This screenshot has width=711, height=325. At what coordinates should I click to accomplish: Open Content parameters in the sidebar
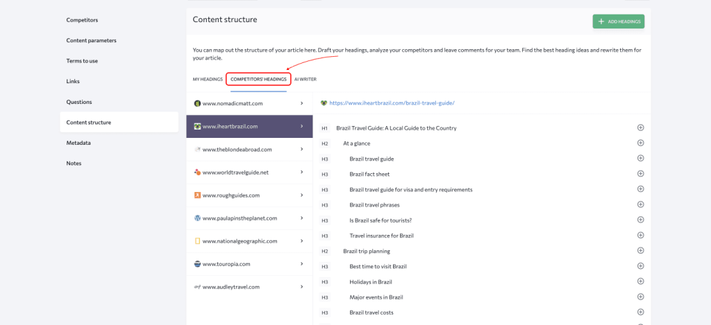coord(91,40)
